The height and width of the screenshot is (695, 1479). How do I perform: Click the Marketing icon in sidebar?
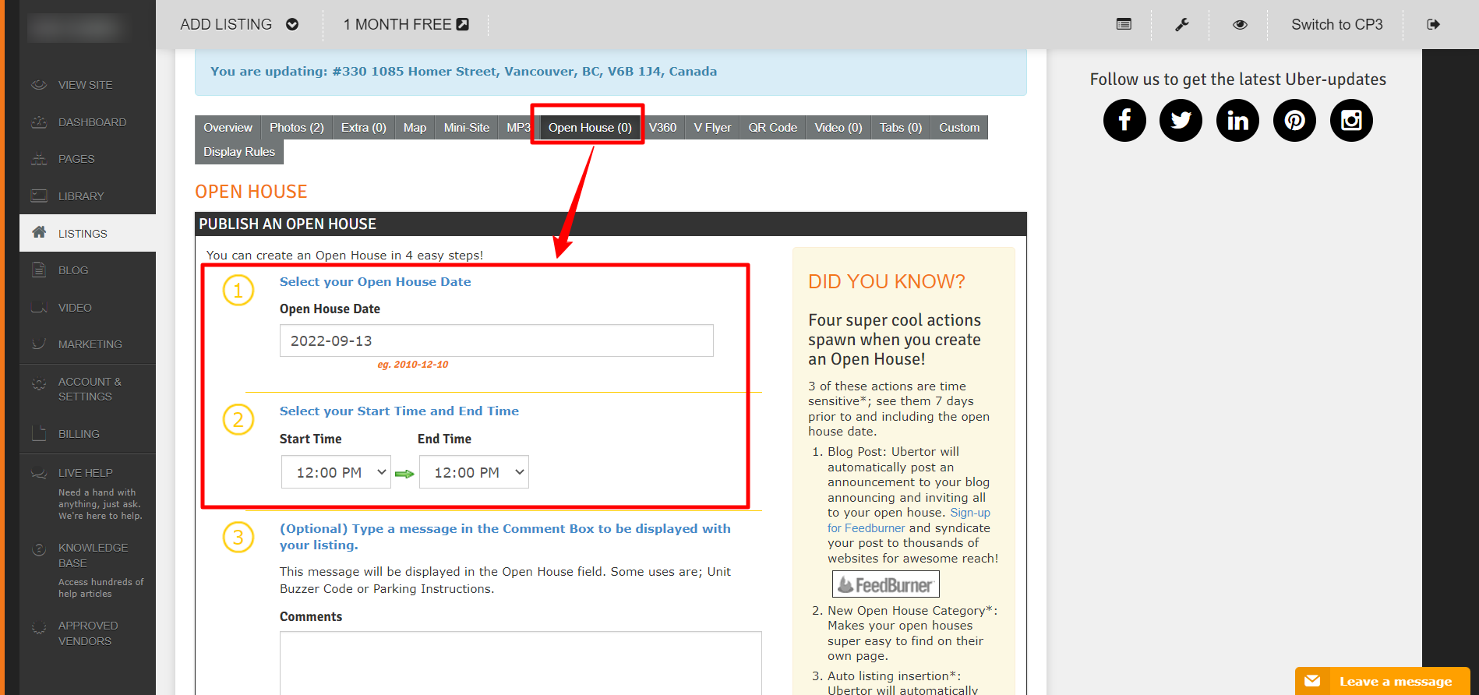click(x=39, y=344)
